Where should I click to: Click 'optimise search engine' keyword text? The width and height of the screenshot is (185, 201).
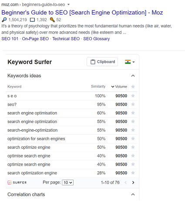point(29,156)
